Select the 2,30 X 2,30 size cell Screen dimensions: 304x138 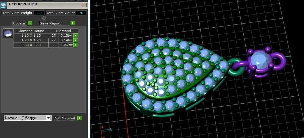pyautogui.click(x=31, y=45)
